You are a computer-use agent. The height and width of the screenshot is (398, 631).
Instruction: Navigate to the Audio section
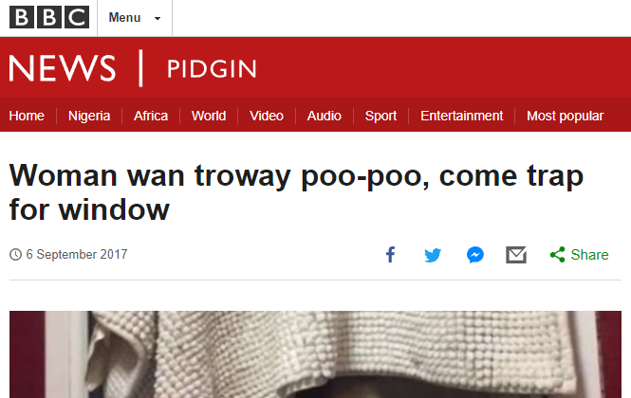[324, 116]
